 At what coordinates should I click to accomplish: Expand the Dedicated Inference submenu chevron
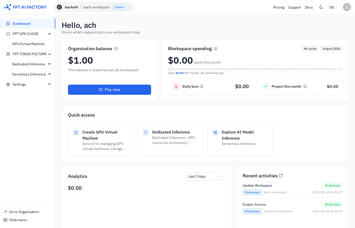pyautogui.click(x=49, y=64)
